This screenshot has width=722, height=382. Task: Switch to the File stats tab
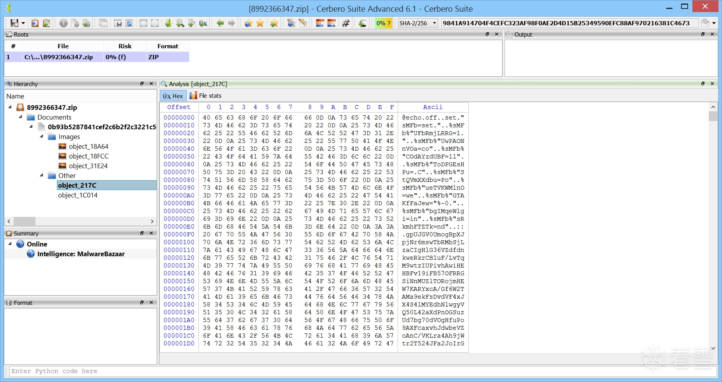pyautogui.click(x=205, y=96)
